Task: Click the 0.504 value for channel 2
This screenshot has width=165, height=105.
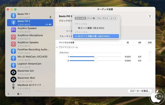Action: coord(128,61)
